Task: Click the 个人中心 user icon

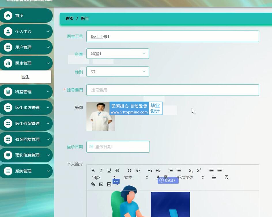Action: 8,31
